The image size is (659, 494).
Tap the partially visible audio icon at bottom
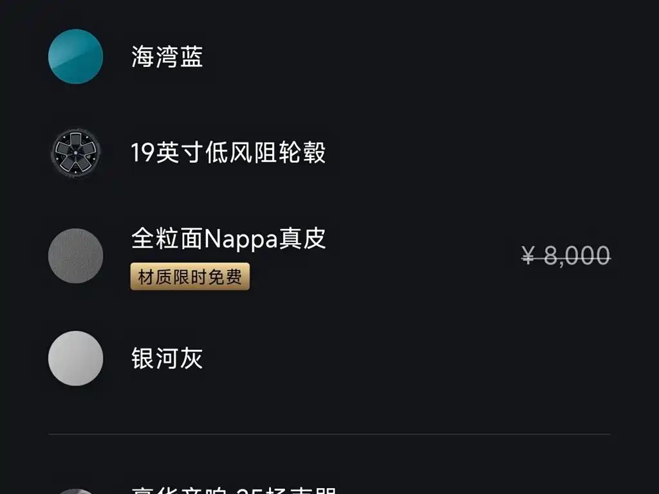click(x=76, y=491)
